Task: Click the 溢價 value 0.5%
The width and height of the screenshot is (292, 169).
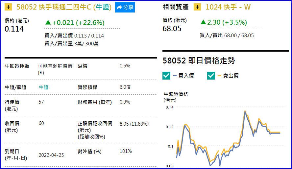Action: click(x=125, y=66)
